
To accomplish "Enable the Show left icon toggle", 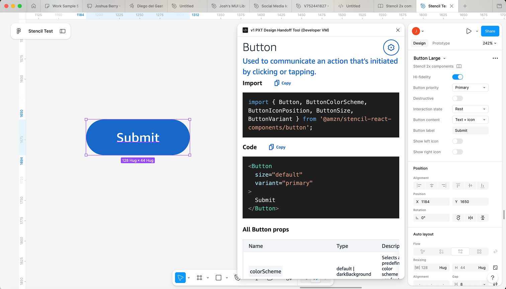I will coord(457,141).
